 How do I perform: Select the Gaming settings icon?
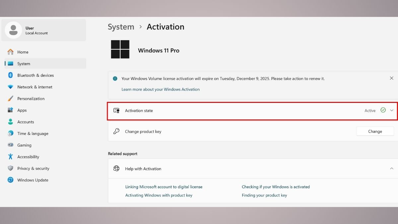coord(10,145)
